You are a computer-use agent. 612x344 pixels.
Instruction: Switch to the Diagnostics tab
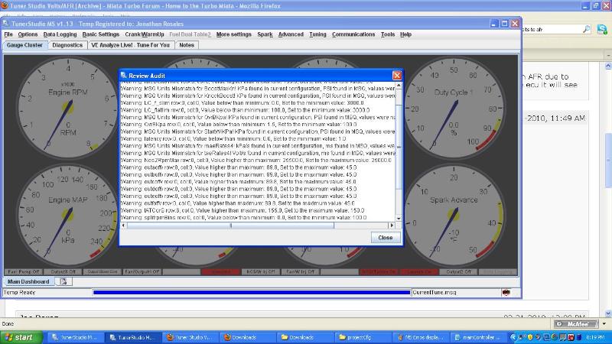pos(67,45)
